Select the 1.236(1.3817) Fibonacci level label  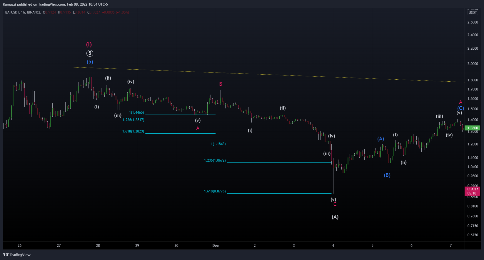click(133, 120)
